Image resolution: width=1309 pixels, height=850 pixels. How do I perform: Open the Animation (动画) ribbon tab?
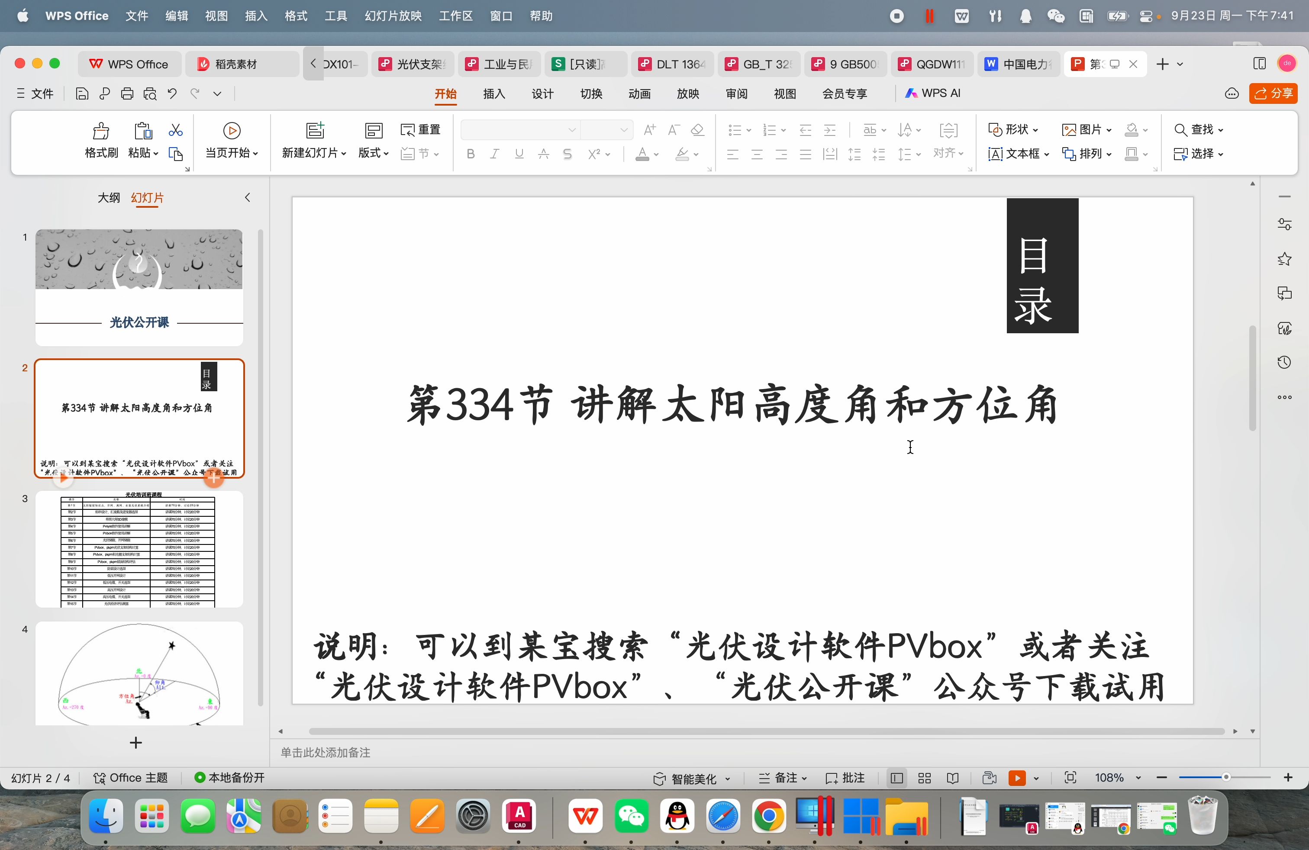coord(639,93)
